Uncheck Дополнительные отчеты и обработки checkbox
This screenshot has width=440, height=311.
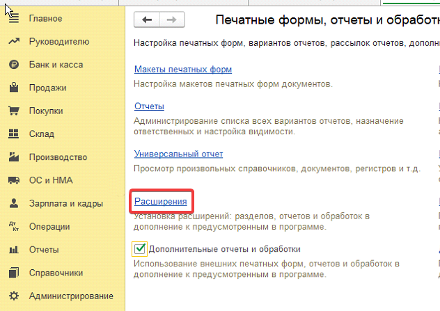coord(139,249)
